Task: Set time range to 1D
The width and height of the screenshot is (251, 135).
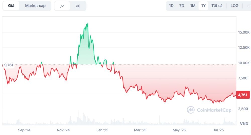Action: pyautogui.click(x=171, y=6)
